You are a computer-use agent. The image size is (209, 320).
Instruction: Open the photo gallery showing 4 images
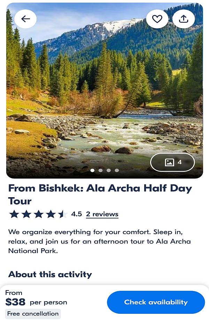173,162
